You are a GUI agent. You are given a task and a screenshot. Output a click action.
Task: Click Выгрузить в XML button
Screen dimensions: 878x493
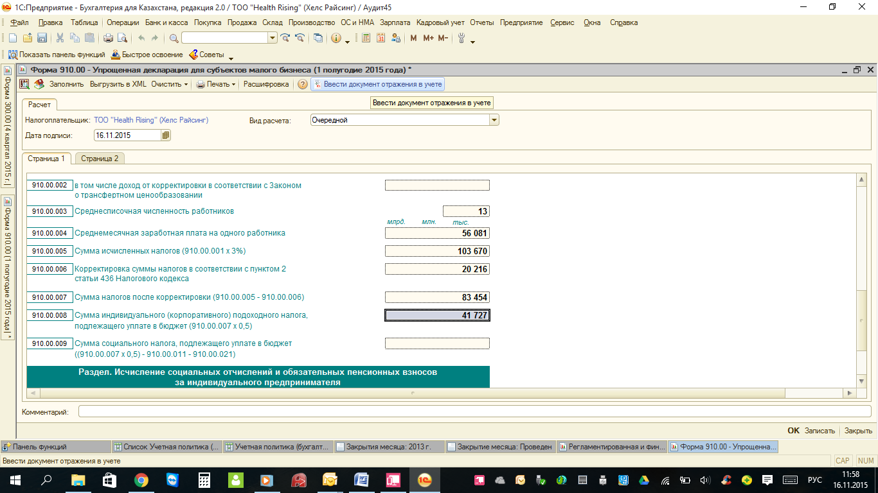coord(118,84)
